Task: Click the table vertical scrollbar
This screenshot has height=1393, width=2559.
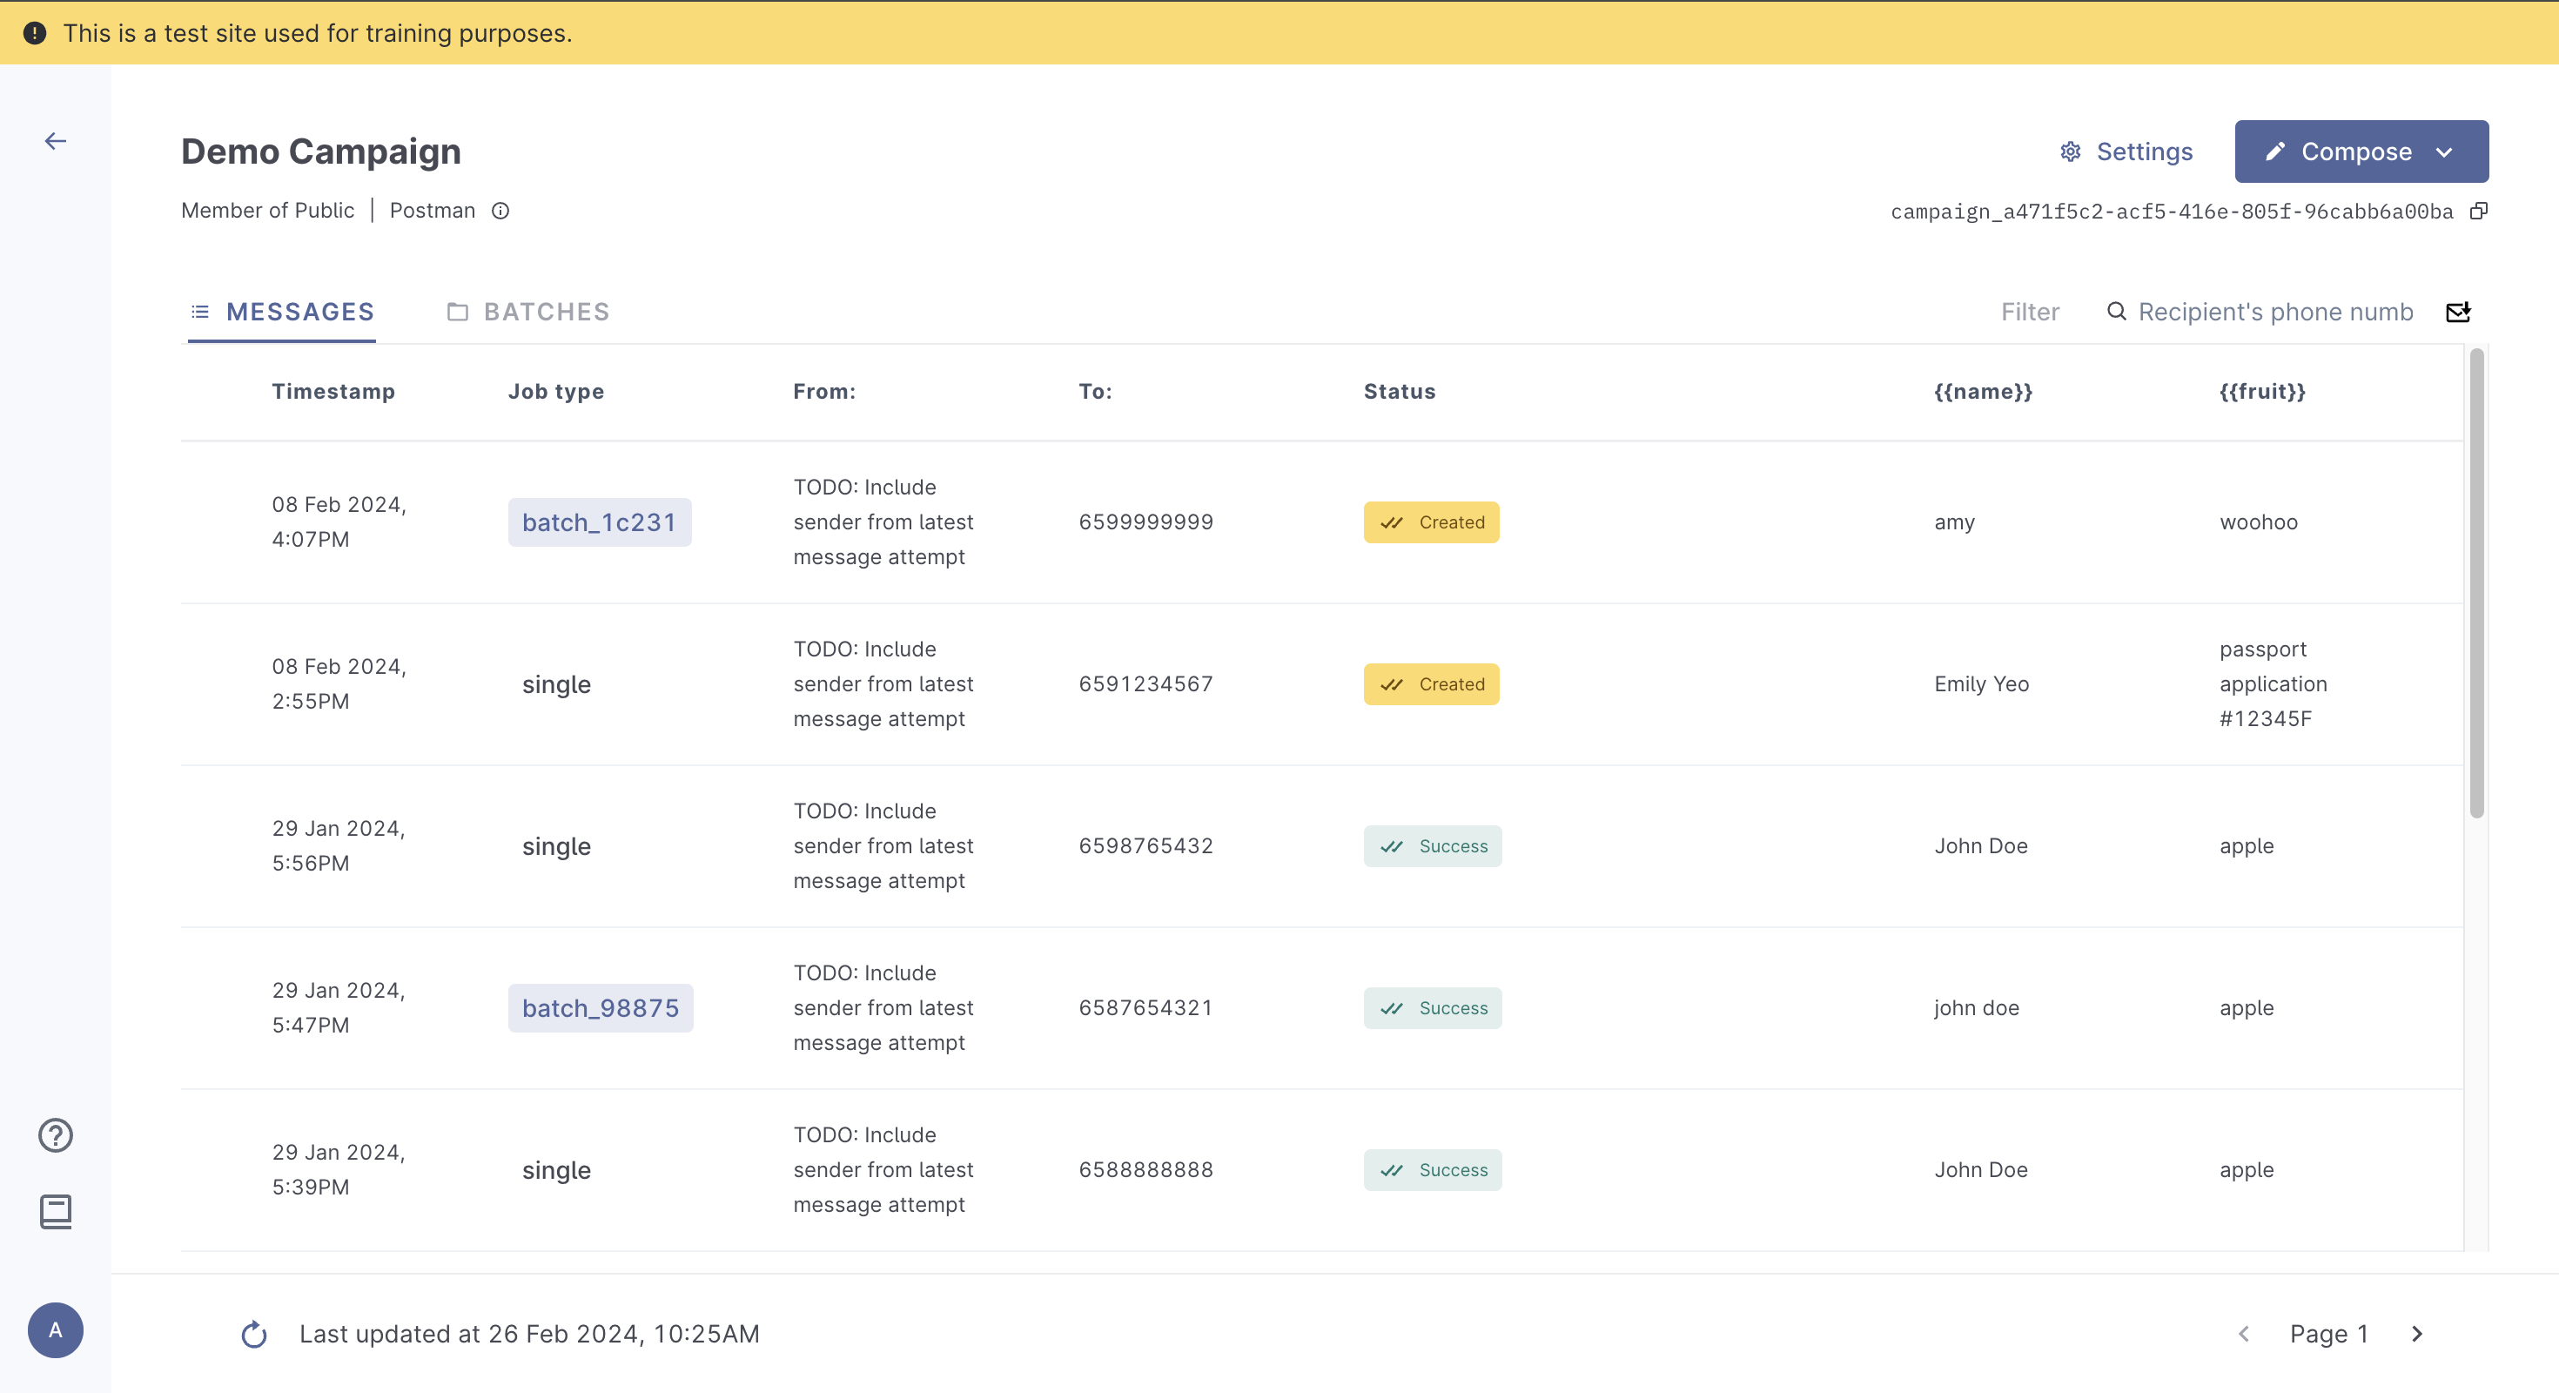Action: point(2476,586)
